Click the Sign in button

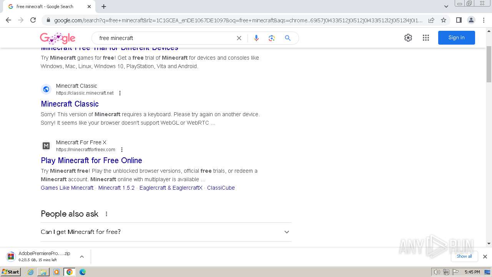(x=457, y=38)
